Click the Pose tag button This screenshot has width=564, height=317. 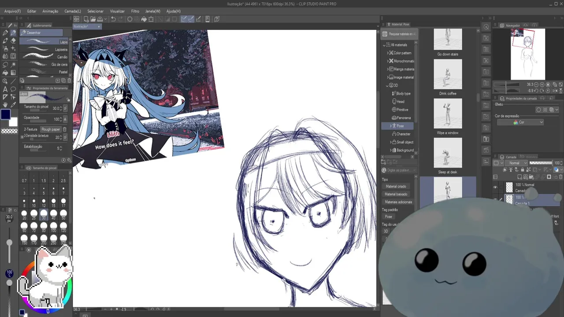tap(388, 217)
